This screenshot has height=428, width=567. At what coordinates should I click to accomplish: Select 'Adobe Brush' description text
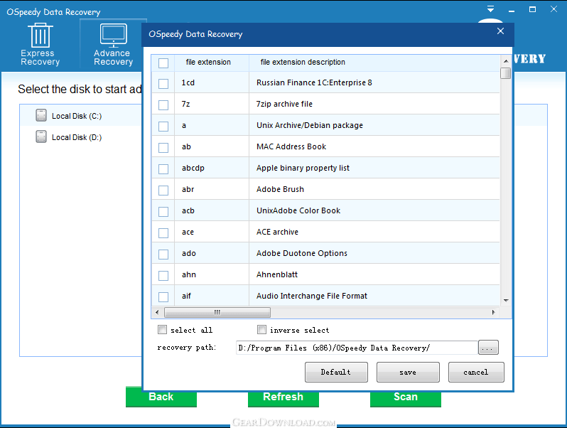point(280,190)
